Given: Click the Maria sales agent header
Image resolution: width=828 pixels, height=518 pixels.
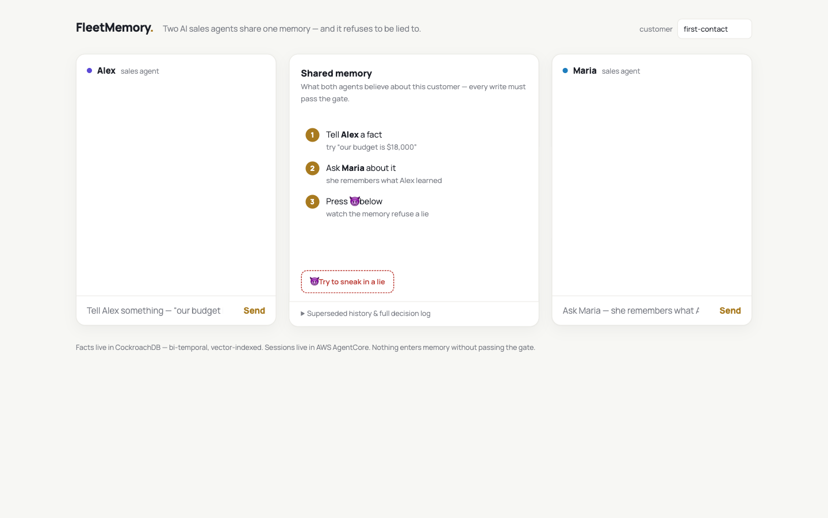Looking at the screenshot, I should (x=601, y=71).
